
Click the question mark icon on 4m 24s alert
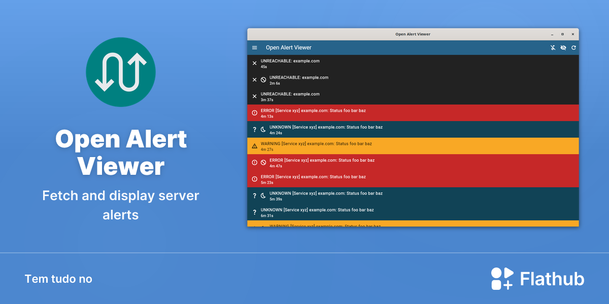255,129
